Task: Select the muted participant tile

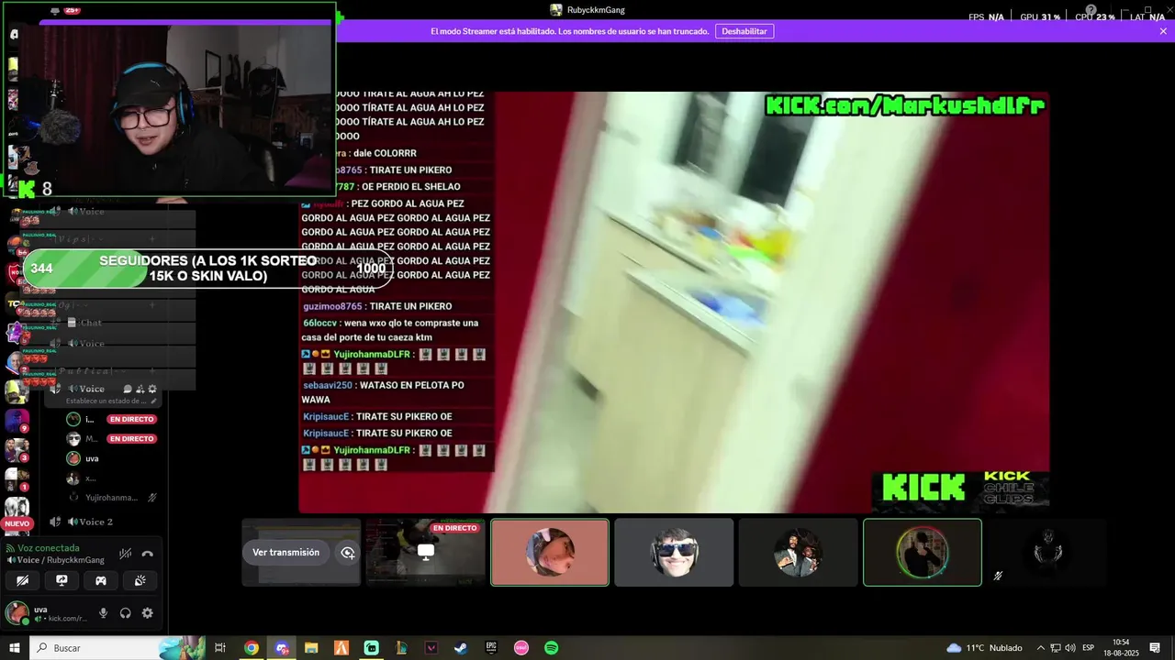Action: pos(1046,552)
